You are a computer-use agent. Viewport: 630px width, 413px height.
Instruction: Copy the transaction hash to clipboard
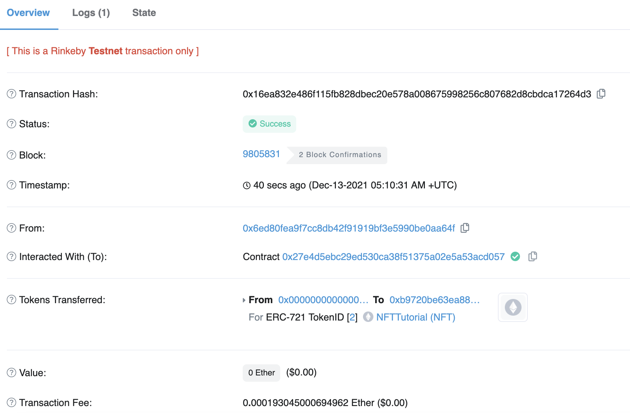[x=601, y=94]
